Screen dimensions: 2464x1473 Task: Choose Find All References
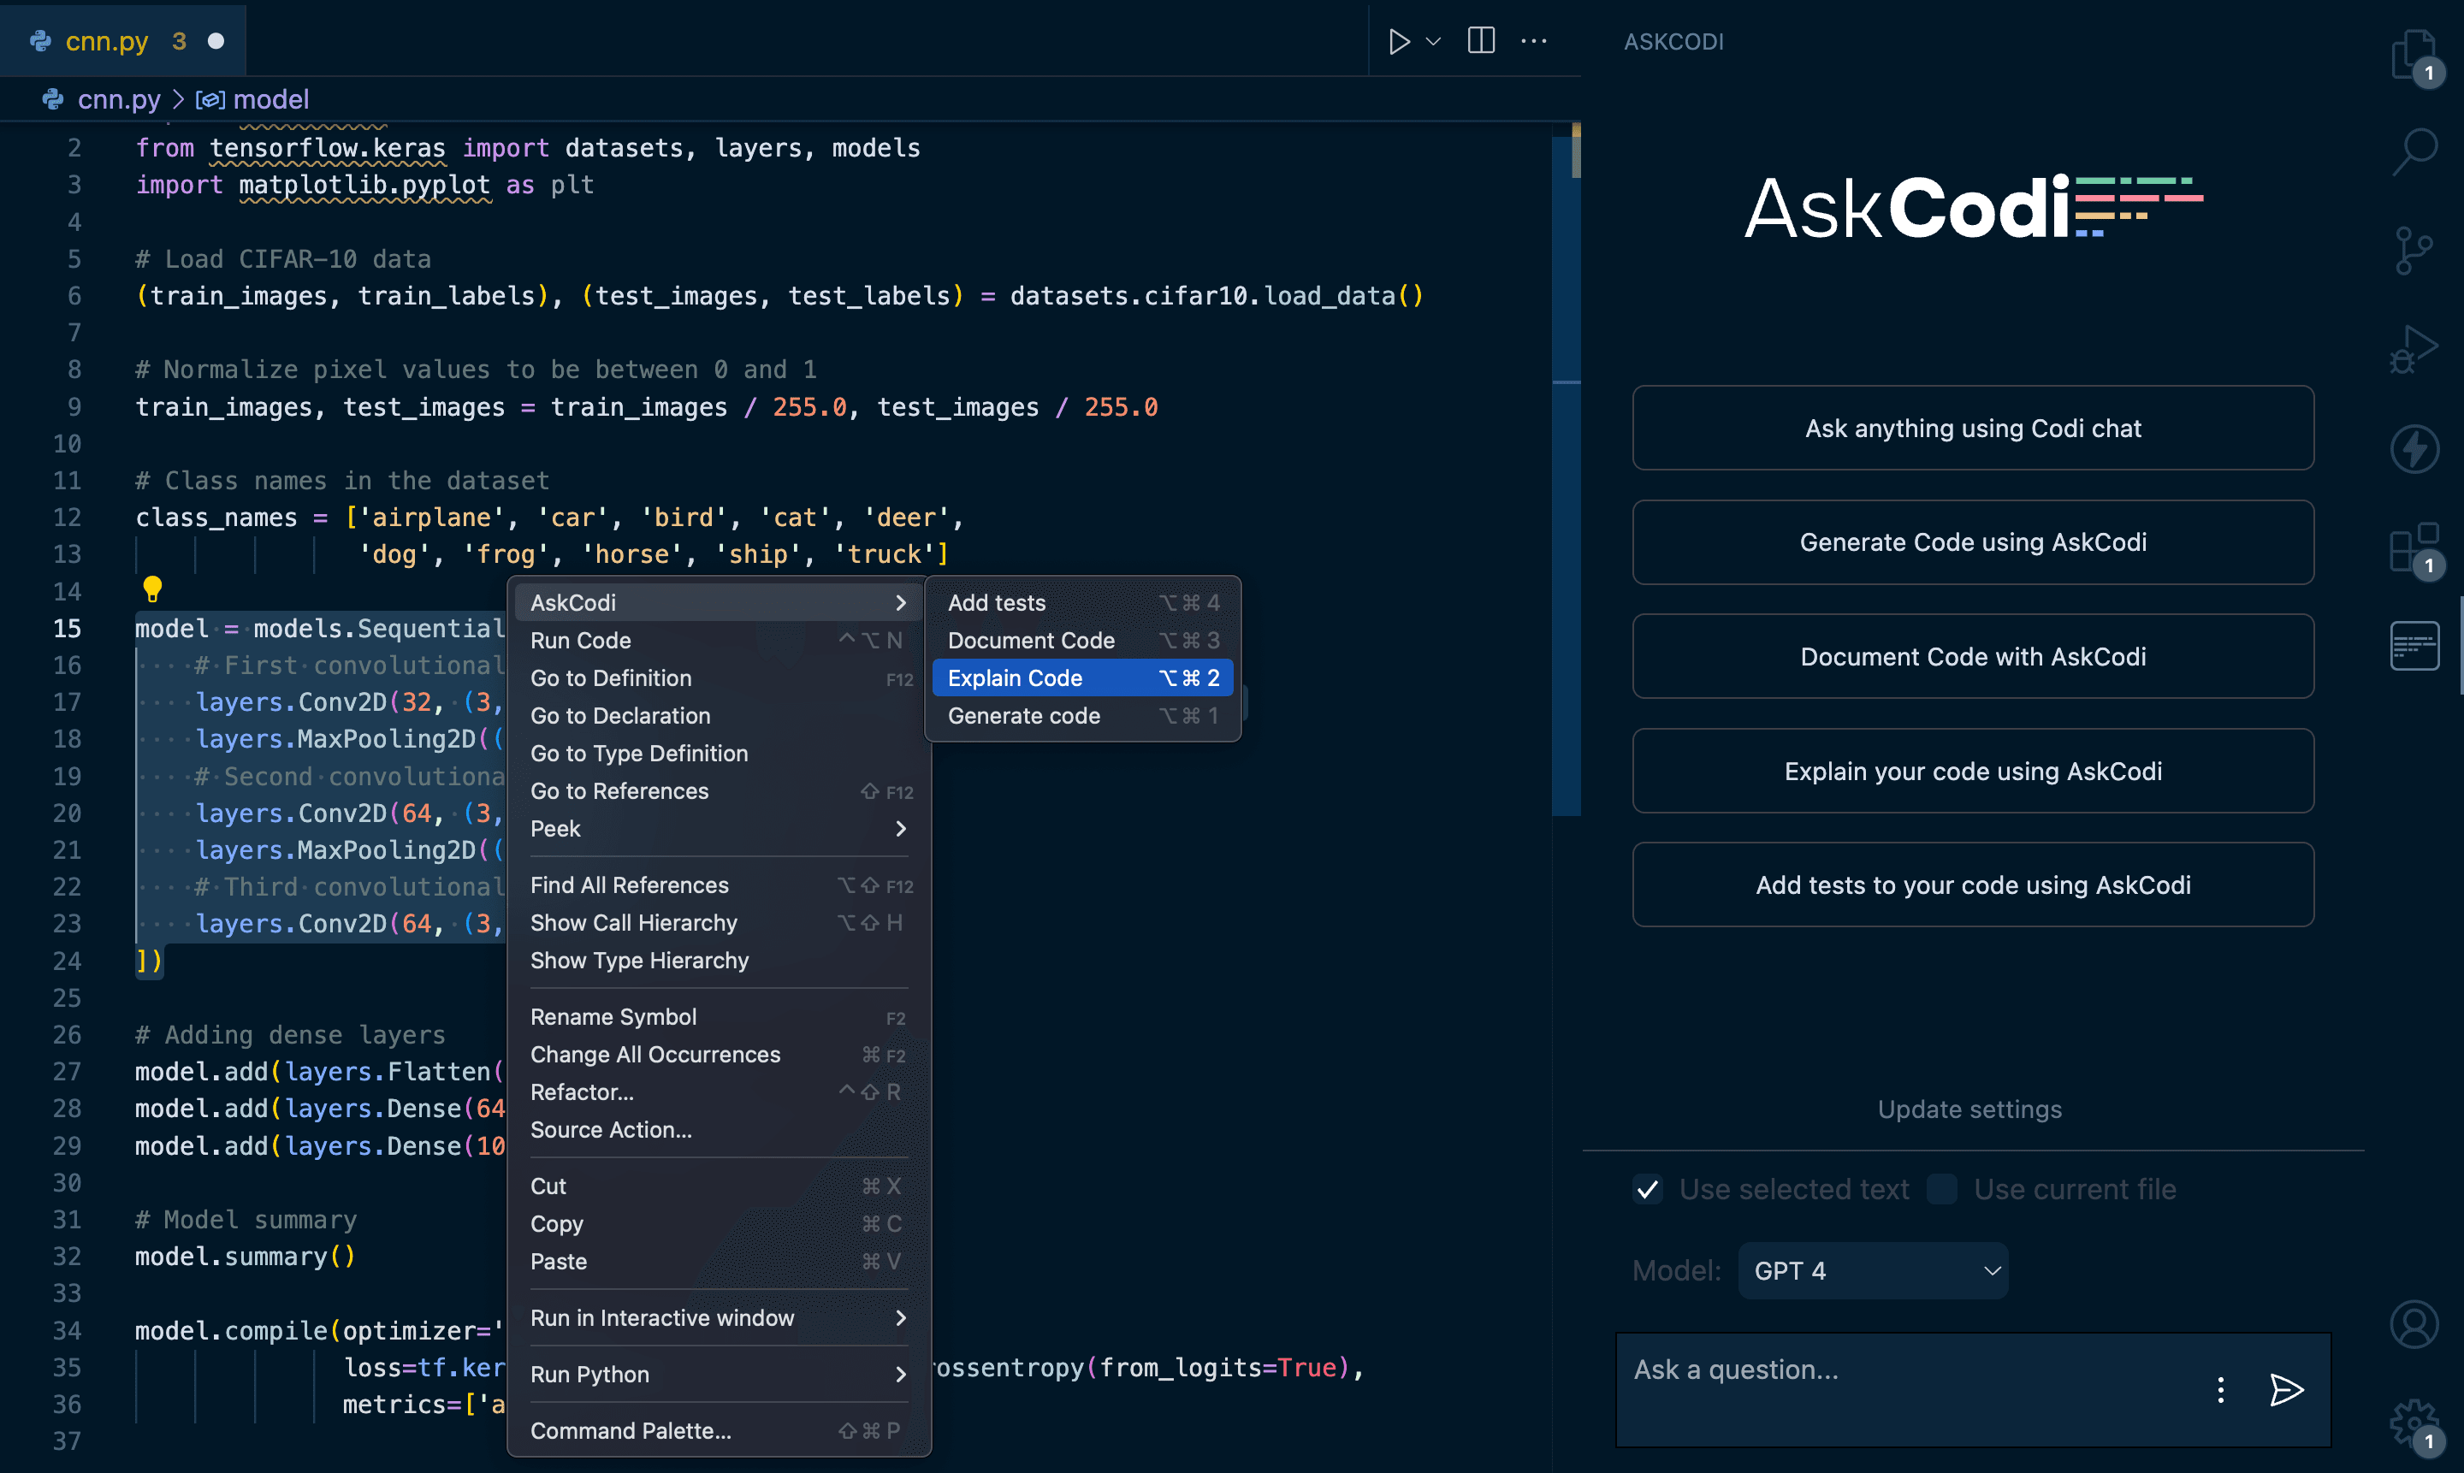point(719,885)
